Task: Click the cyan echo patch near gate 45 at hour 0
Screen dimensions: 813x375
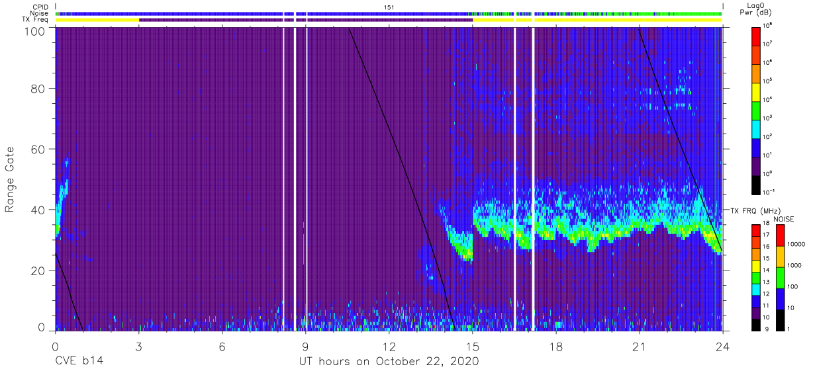Action: coord(64,192)
